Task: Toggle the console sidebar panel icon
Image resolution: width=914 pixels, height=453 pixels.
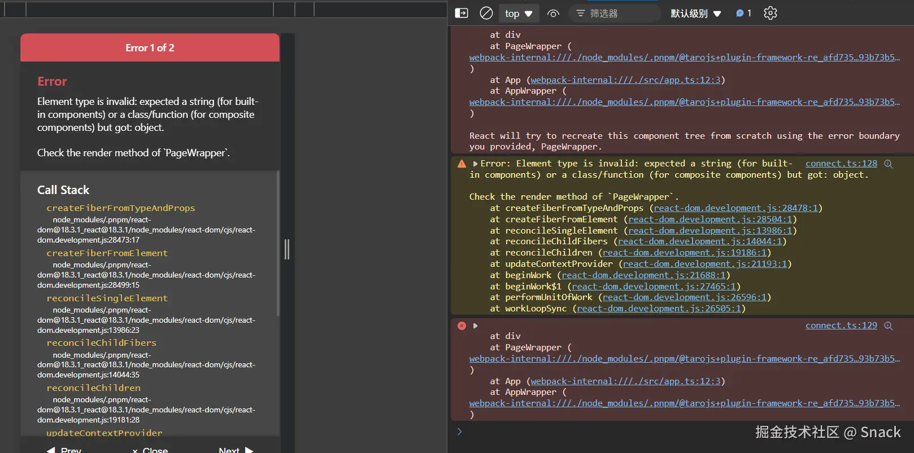Action: pyautogui.click(x=462, y=13)
